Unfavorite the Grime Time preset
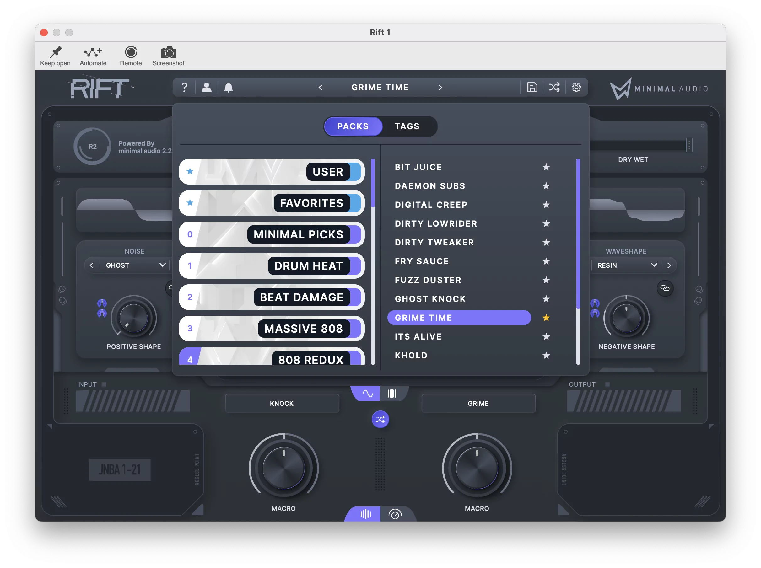761x568 pixels. point(546,318)
